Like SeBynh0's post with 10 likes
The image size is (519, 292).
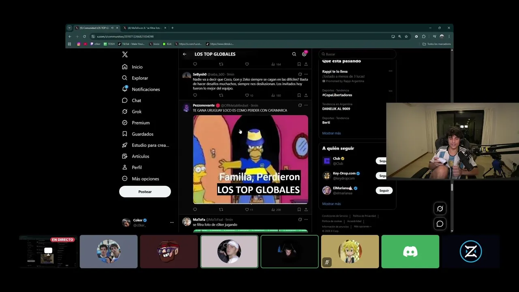click(249, 95)
